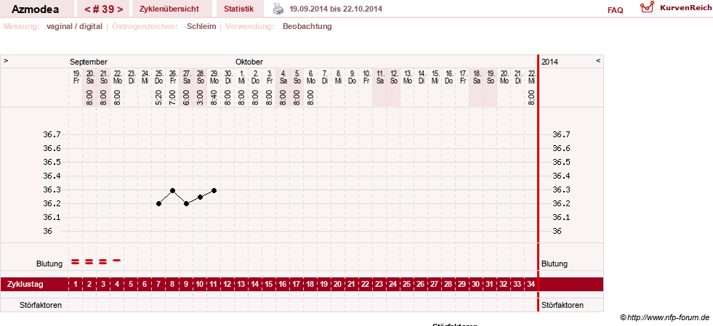This screenshot has height=326, width=713.
Task: Click the date range 19.09.2014 bis 22.10.2014
Action: click(336, 9)
